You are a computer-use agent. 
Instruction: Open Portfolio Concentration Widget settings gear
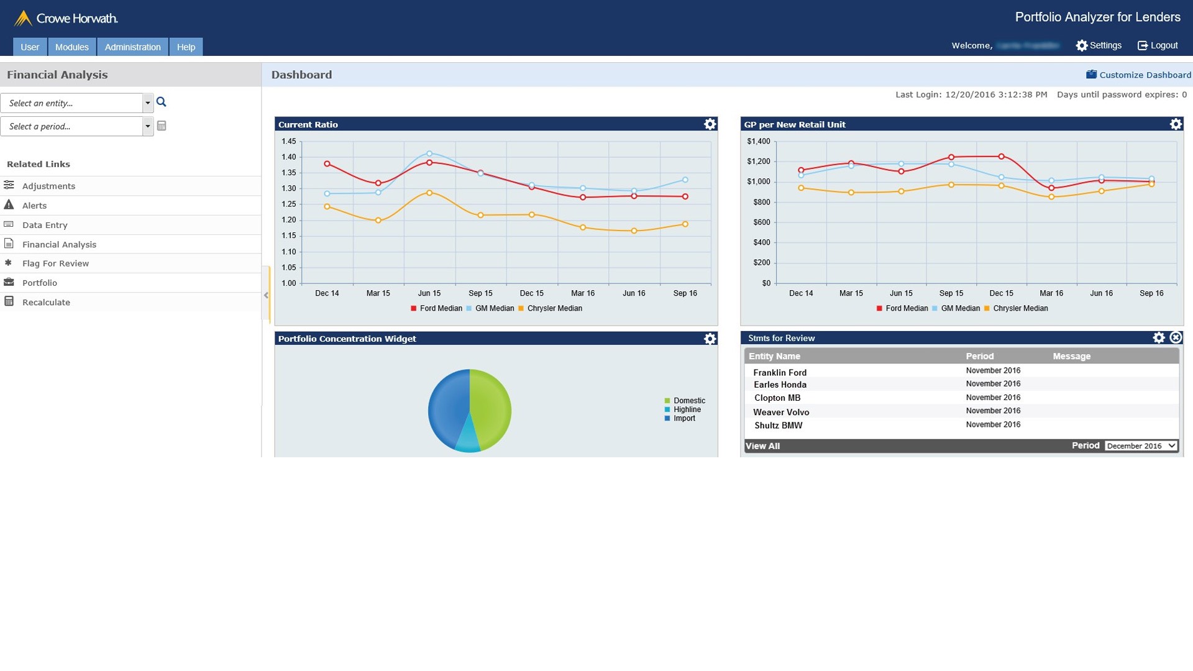pyautogui.click(x=710, y=339)
